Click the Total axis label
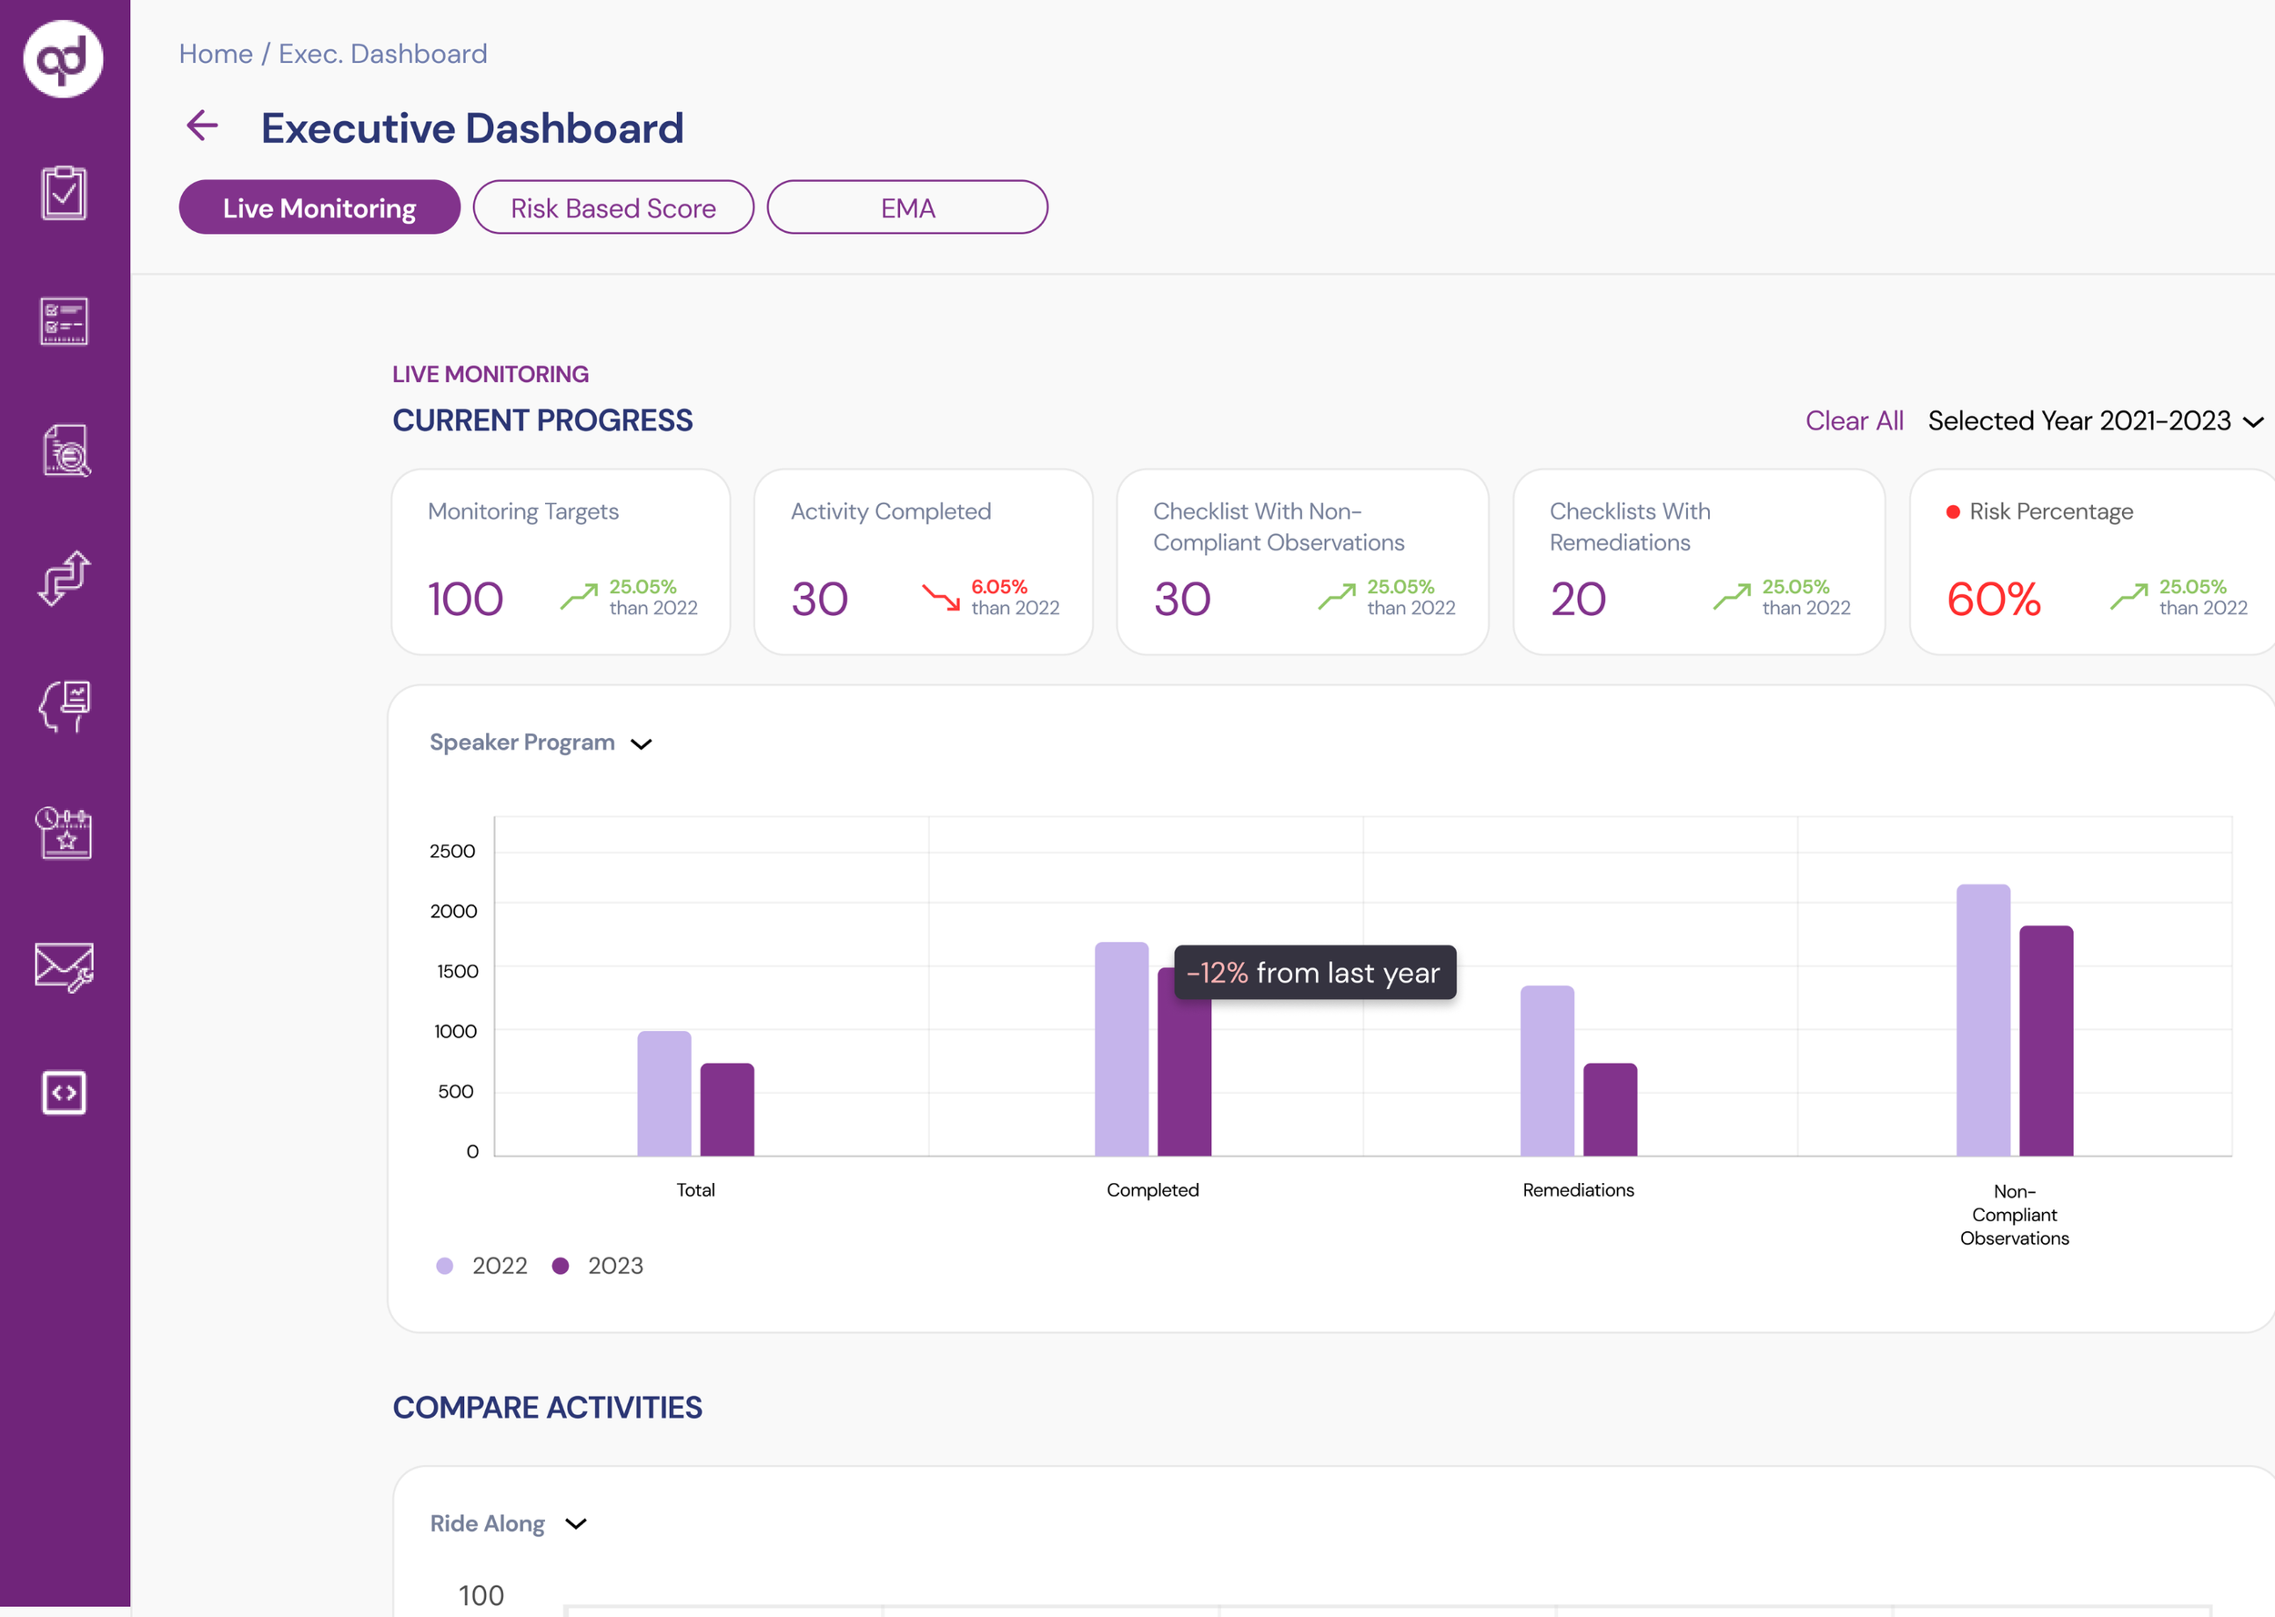This screenshot has height=1617, width=2275. click(x=696, y=1190)
